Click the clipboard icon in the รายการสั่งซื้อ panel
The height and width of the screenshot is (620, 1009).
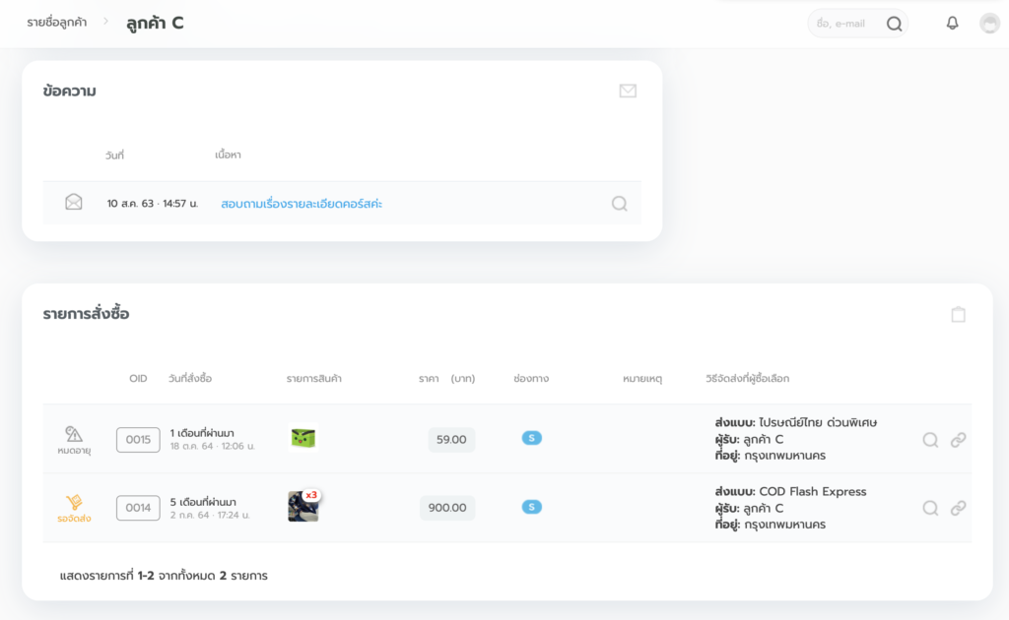[958, 314]
